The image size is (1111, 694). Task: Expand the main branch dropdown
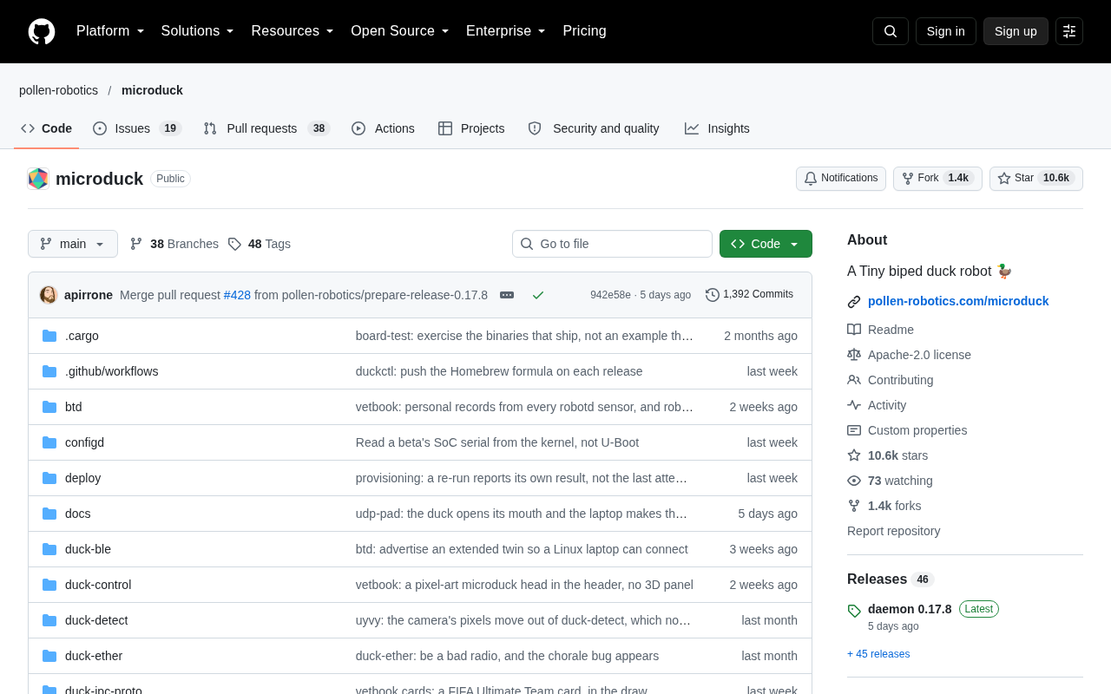tap(73, 244)
